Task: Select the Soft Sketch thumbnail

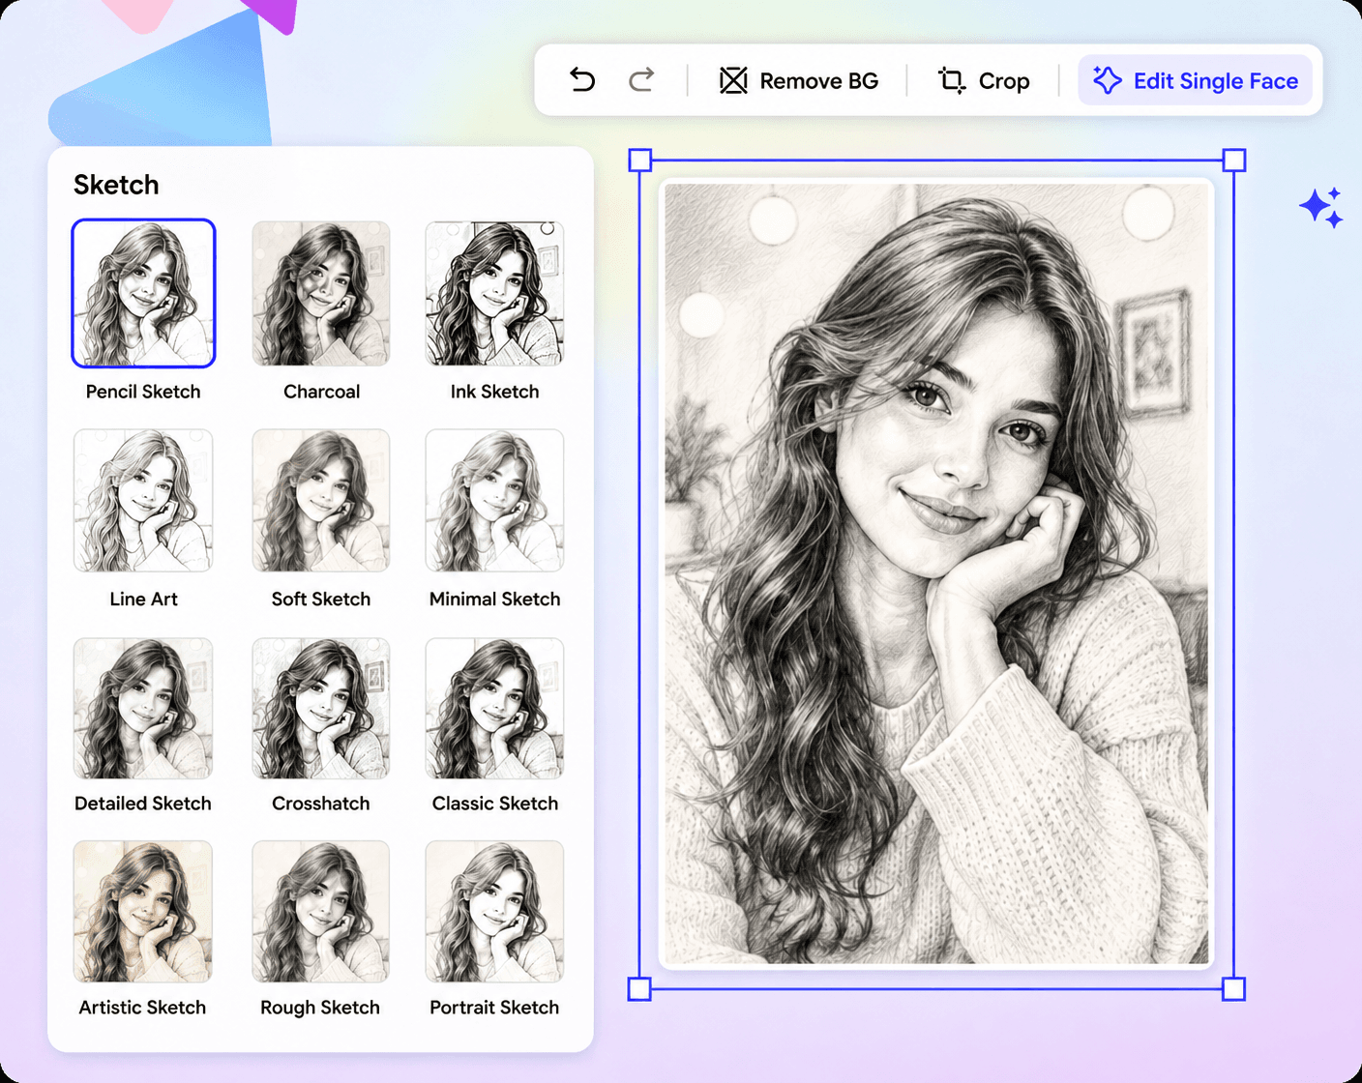Action: (321, 501)
